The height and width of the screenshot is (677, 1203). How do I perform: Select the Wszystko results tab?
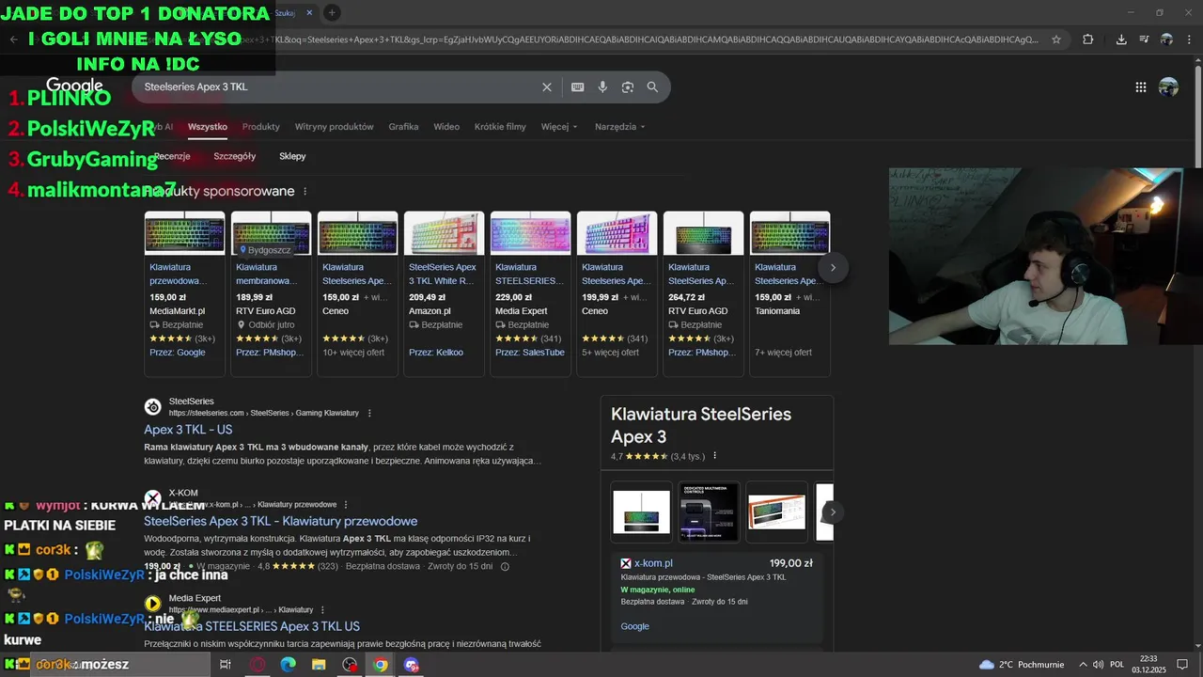[x=207, y=127]
